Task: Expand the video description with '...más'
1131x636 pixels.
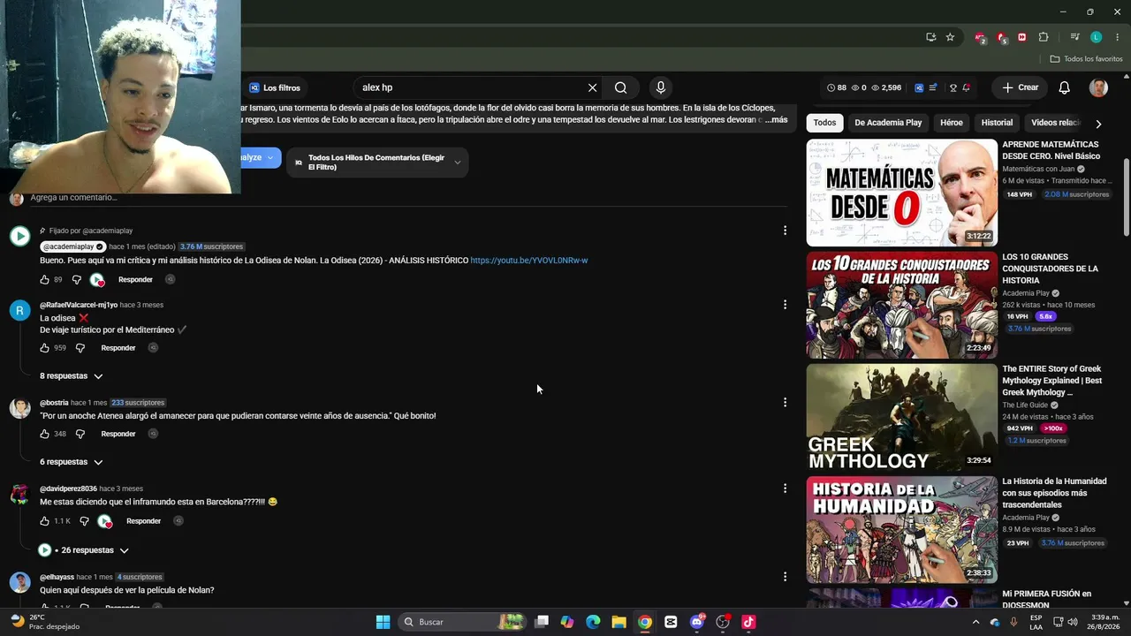Action: (776, 119)
